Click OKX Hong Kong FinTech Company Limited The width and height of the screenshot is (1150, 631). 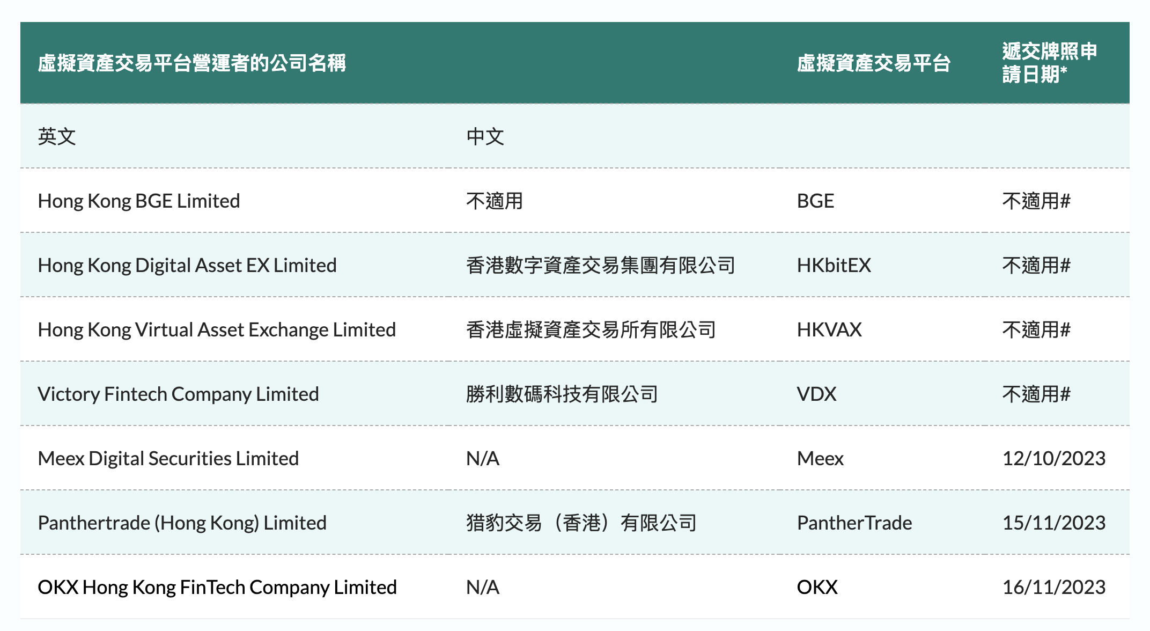(x=217, y=588)
